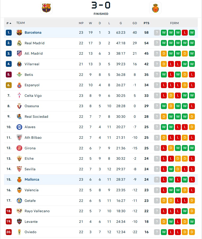Image resolution: width=202 pixels, height=239 pixels.
Task: Click the Mallorca crest in match header
Action: pyautogui.click(x=155, y=8)
